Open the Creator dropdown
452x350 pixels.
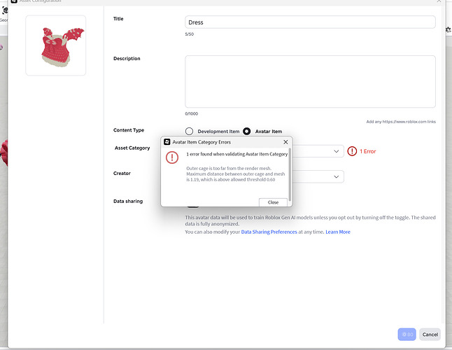tap(318, 176)
